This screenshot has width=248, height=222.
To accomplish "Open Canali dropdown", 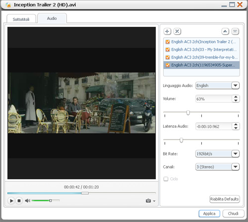I will click(x=236, y=167).
